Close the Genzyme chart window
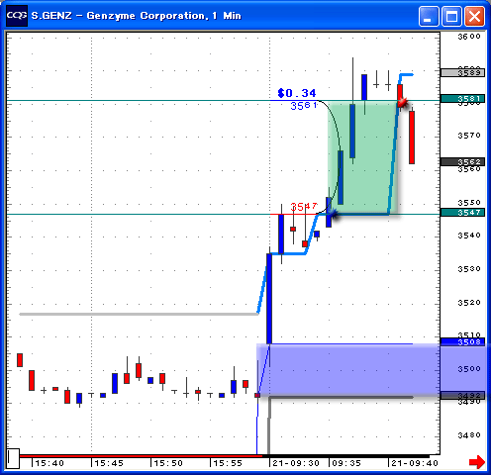491x475 pixels. (474, 16)
